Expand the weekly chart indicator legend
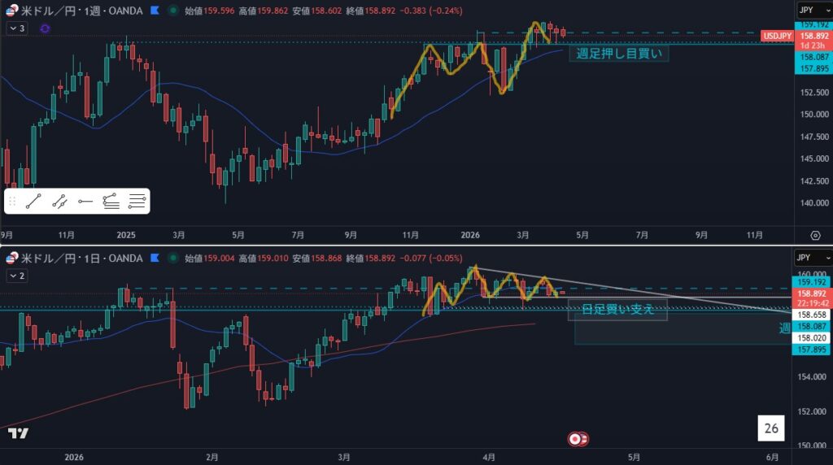This screenshot has width=833, height=465. (16, 28)
